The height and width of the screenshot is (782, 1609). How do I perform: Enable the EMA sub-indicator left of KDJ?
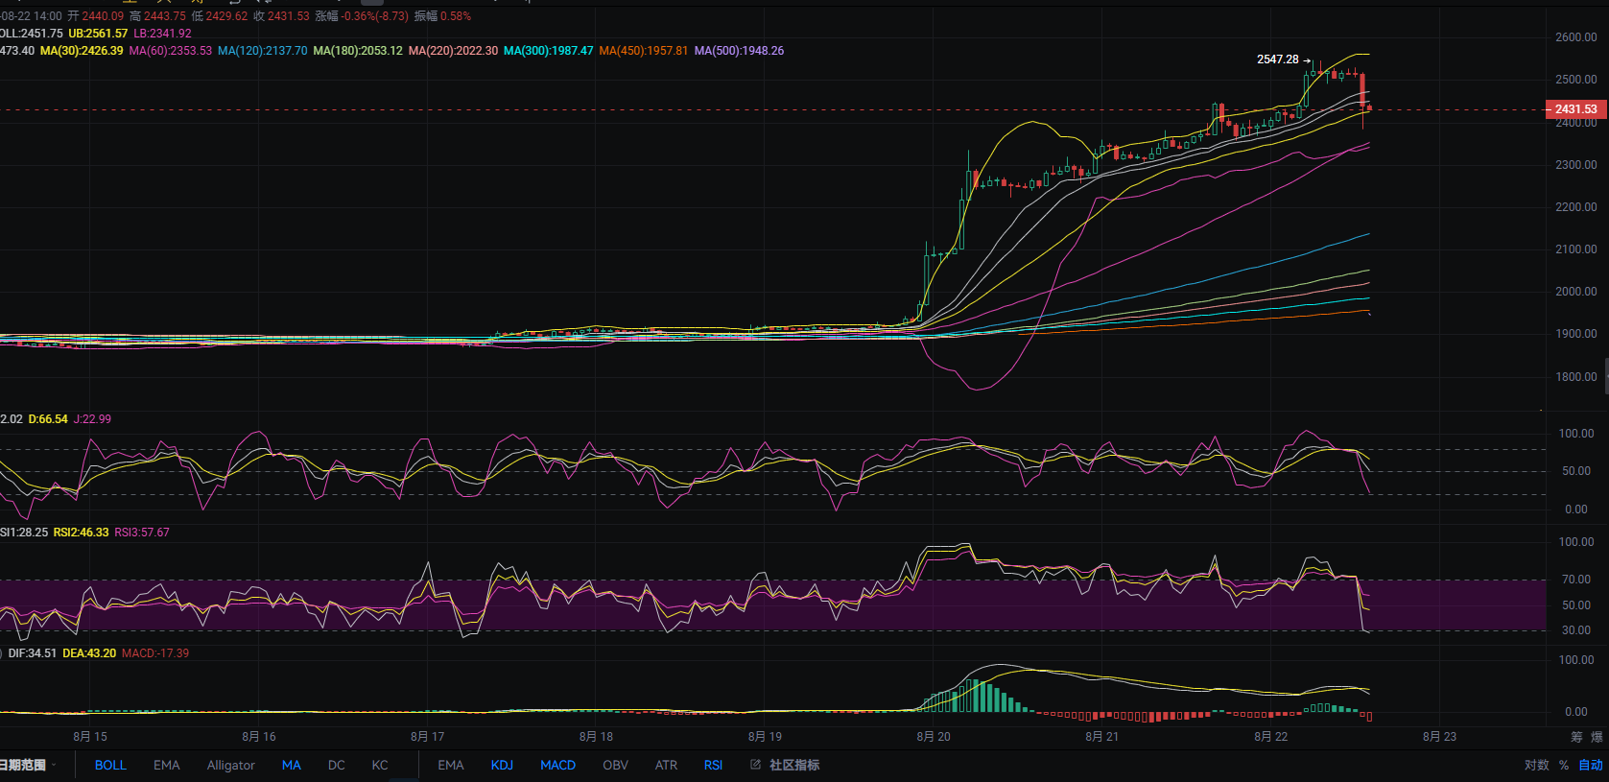451,765
